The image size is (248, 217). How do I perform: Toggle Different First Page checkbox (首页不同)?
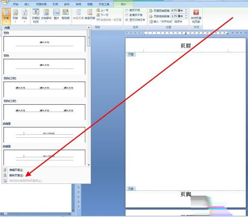[x=133, y=10]
